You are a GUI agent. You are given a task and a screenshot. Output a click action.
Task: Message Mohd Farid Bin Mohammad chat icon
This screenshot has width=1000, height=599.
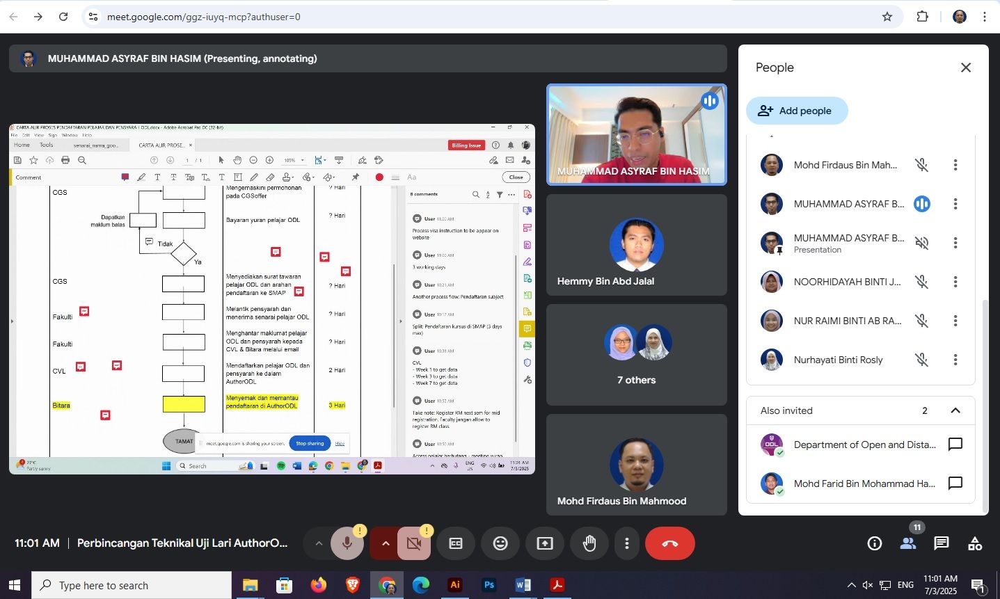tap(955, 484)
